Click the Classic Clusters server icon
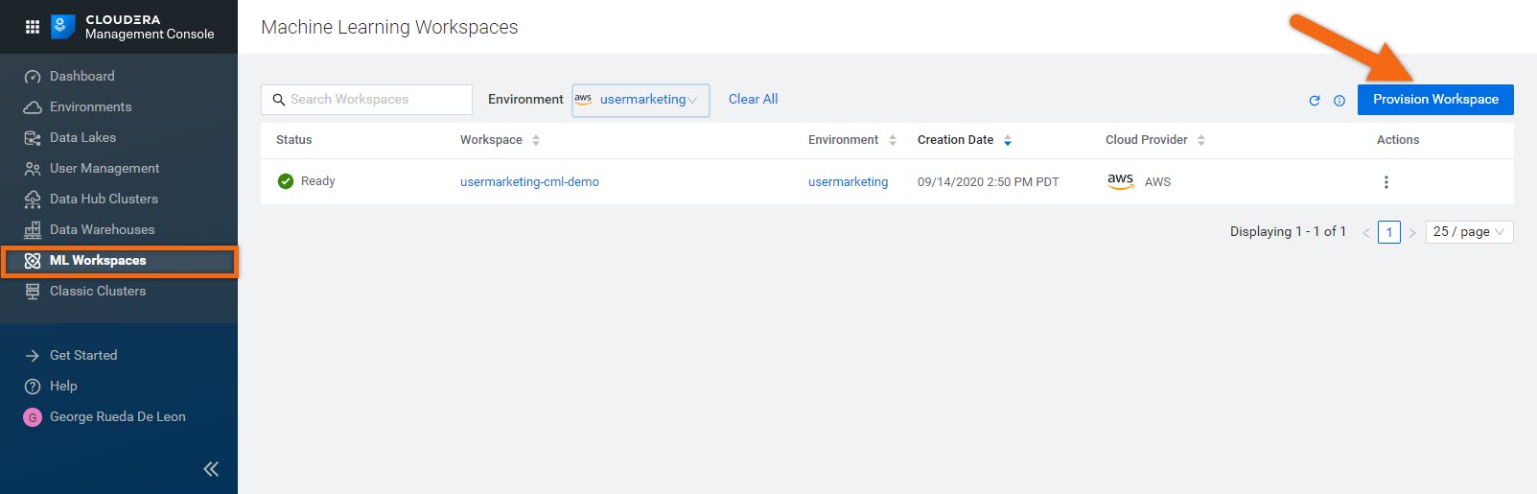This screenshot has width=1537, height=494. pos(33,292)
